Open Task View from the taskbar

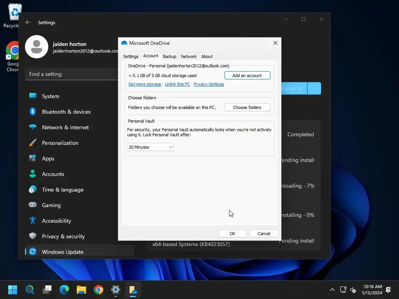pyautogui.click(x=47, y=290)
